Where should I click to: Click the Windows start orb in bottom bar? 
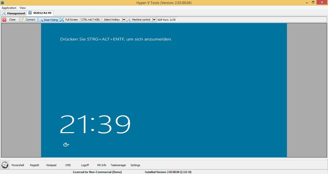click(x=5, y=165)
